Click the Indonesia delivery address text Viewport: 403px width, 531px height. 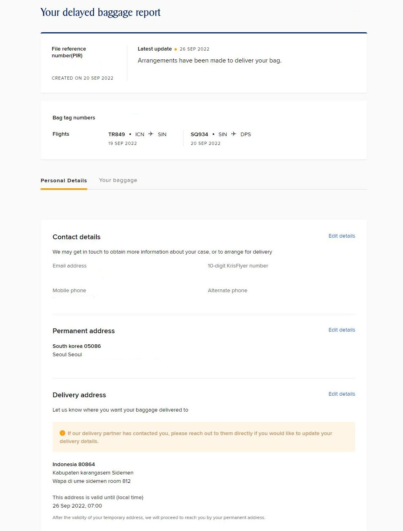click(74, 464)
